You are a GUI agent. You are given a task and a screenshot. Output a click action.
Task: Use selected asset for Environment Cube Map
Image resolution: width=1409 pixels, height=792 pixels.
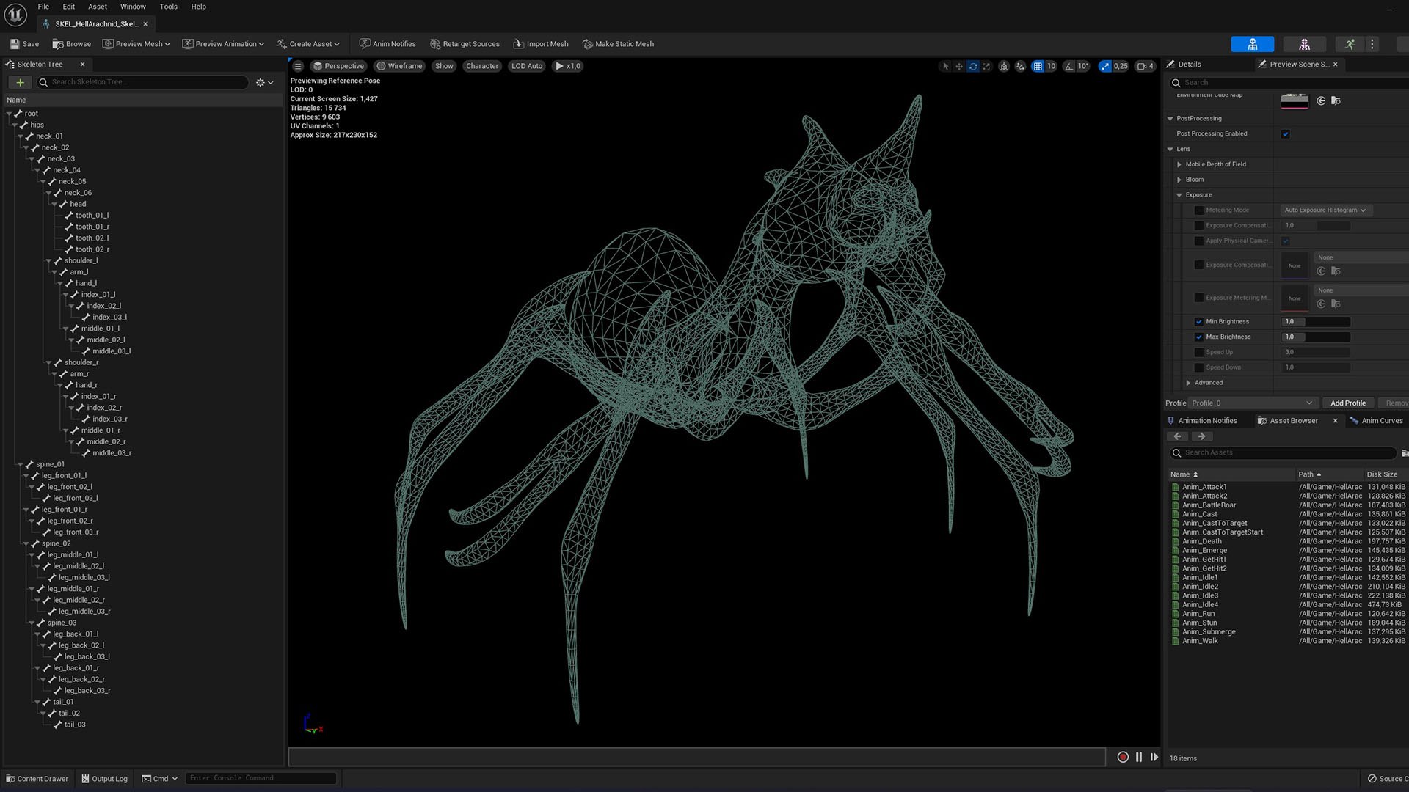click(x=1321, y=100)
